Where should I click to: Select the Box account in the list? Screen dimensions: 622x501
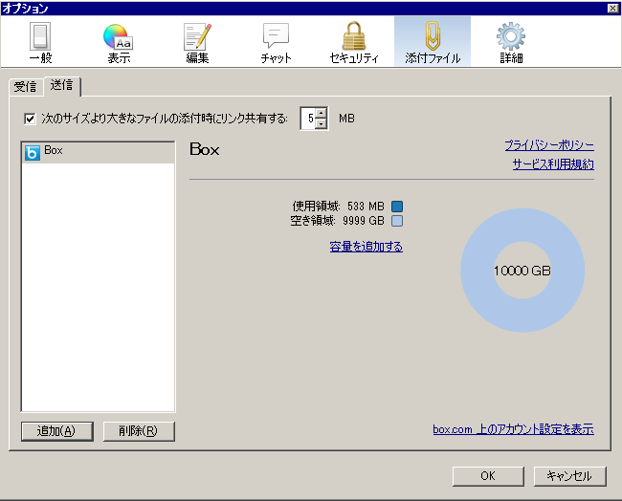tap(98, 153)
